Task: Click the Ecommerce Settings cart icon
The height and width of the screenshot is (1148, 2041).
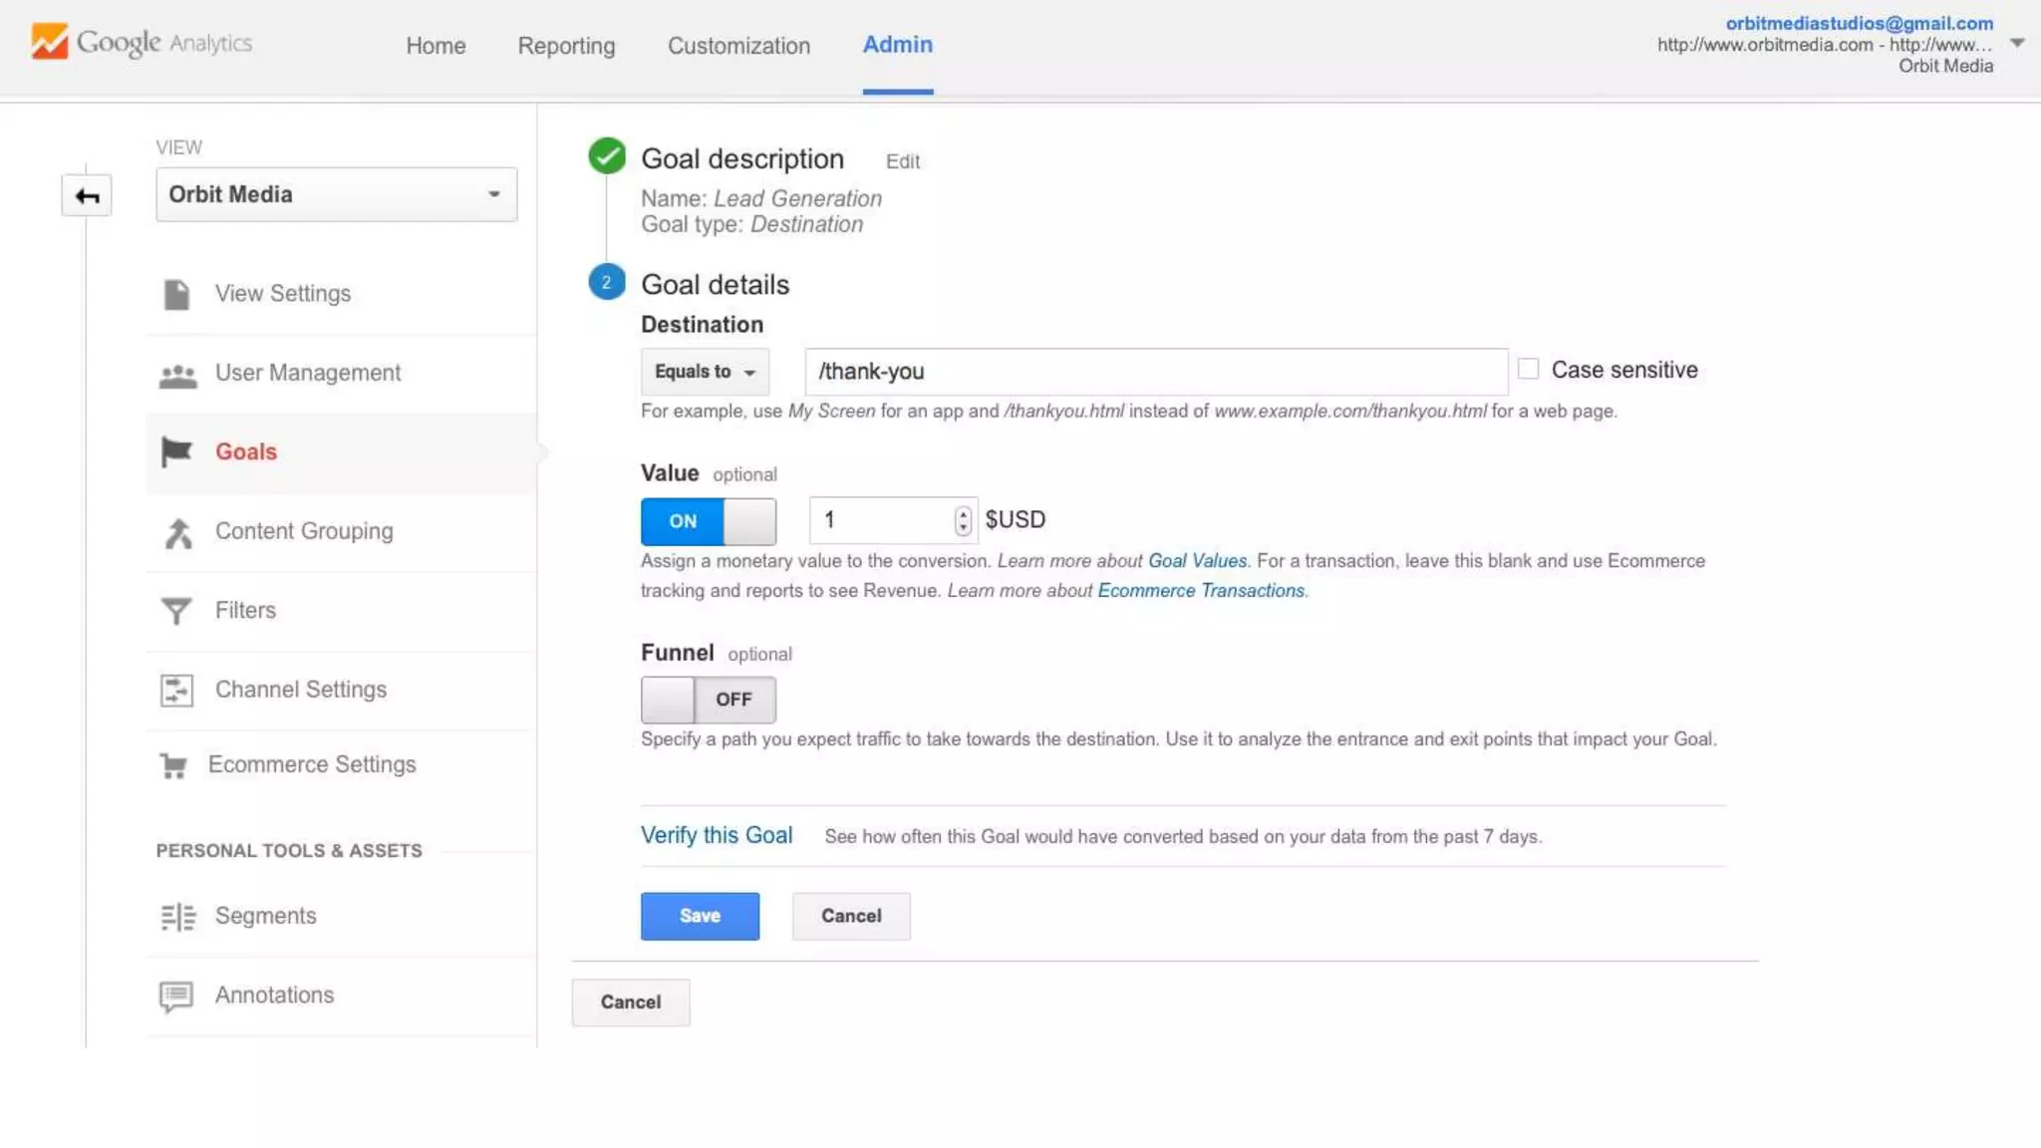Action: [x=173, y=765]
